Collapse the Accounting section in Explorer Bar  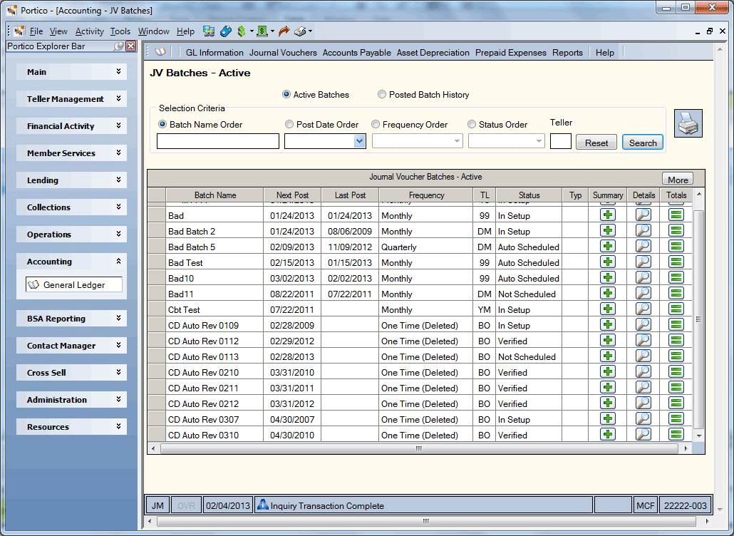pos(72,262)
